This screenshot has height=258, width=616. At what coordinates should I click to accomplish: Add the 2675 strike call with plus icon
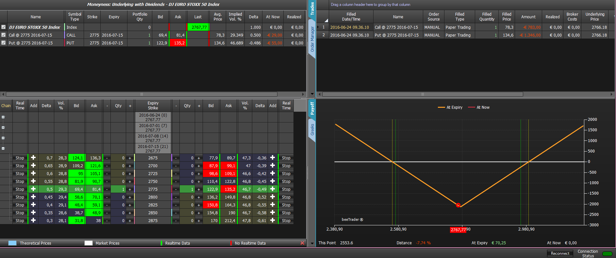[x=33, y=158]
